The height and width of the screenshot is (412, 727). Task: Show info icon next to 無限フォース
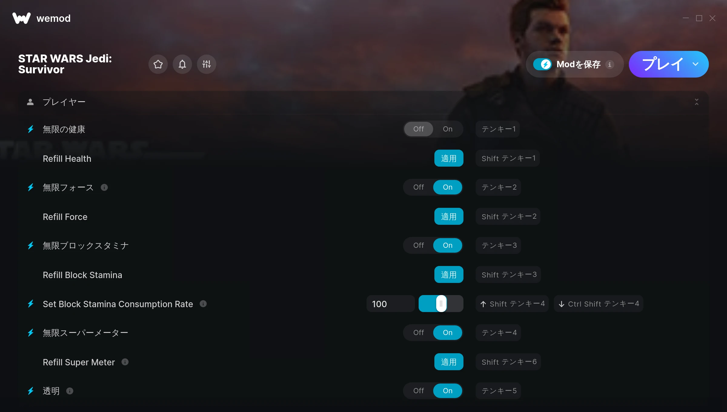tap(104, 188)
